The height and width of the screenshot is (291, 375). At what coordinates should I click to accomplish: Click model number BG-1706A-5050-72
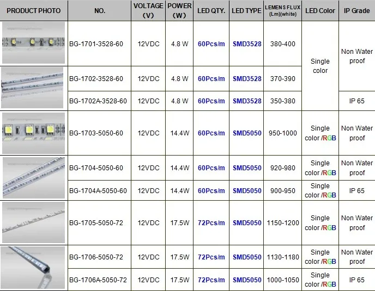pos(98,280)
